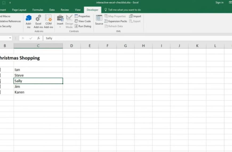Select the Developer tab
This screenshot has height=152, width=232.
[93, 10]
